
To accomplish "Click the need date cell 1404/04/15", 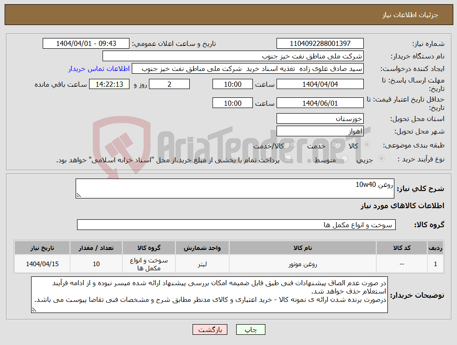I will tap(42, 264).
